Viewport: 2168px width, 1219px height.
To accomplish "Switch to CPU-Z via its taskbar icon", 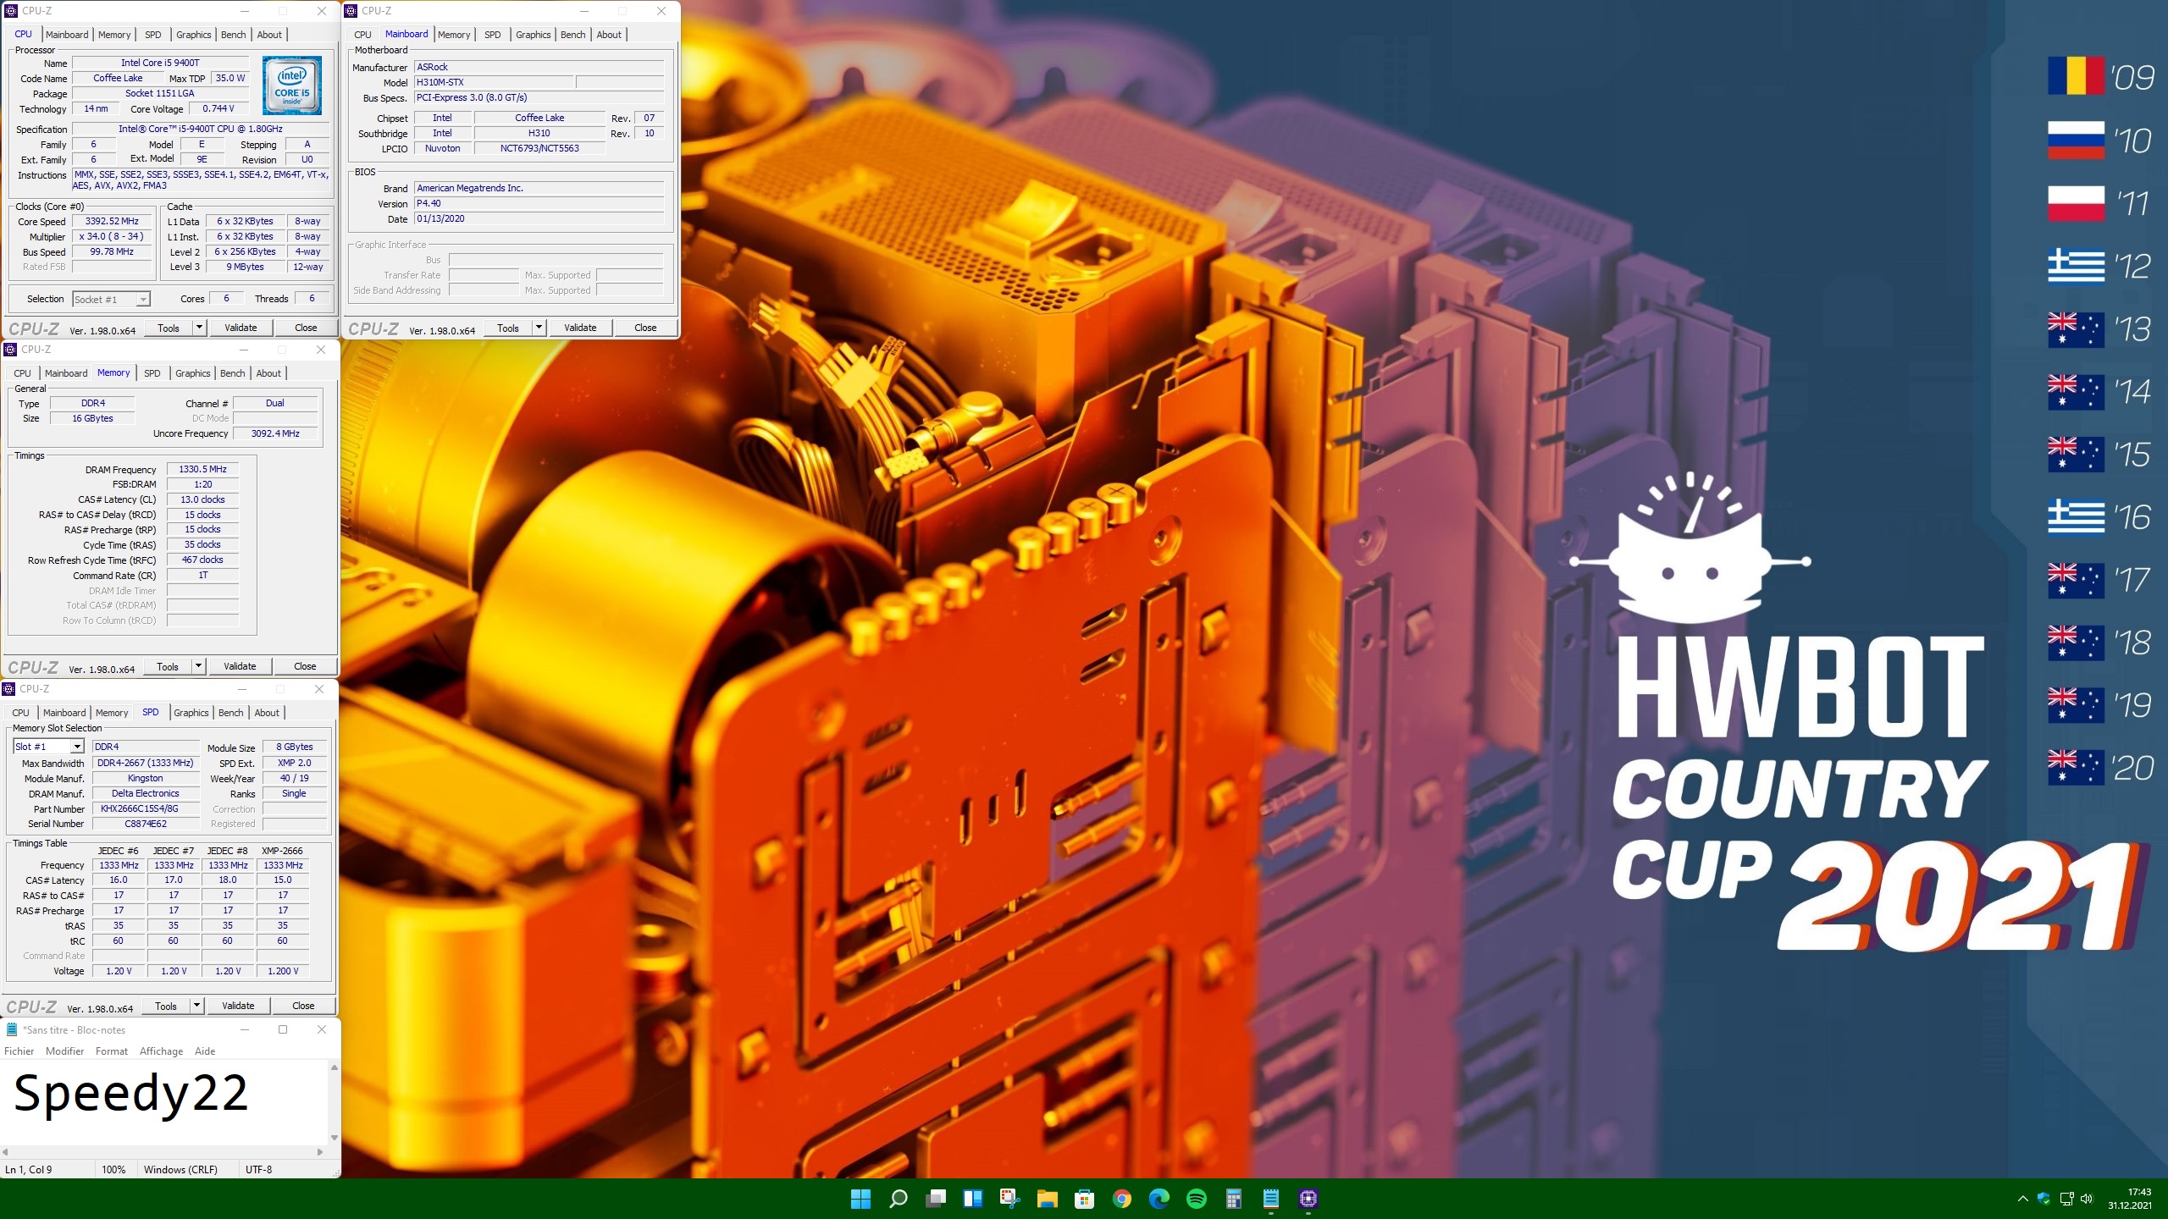I will [1308, 1199].
